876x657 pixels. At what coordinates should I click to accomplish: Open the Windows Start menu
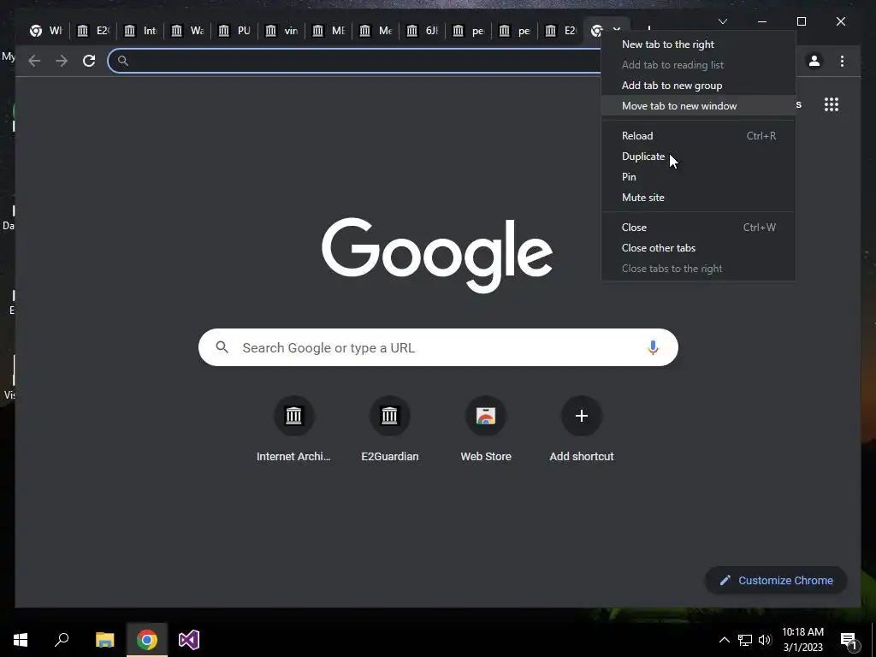(x=21, y=640)
